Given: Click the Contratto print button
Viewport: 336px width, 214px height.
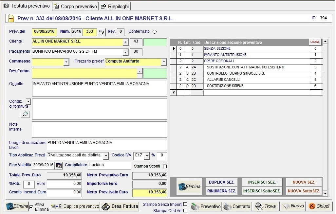Looking at the screenshot, I should (x=236, y=206).
